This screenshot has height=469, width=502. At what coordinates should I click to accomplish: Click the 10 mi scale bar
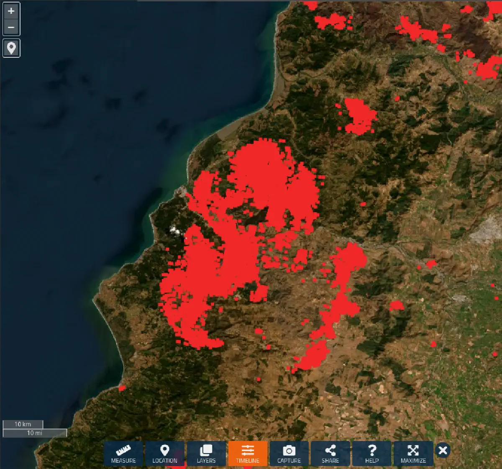35,433
